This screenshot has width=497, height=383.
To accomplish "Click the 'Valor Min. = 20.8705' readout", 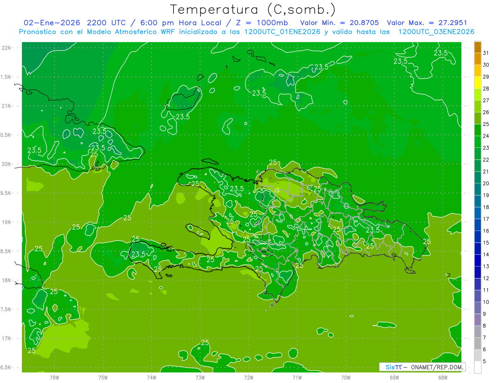I will [x=339, y=23].
